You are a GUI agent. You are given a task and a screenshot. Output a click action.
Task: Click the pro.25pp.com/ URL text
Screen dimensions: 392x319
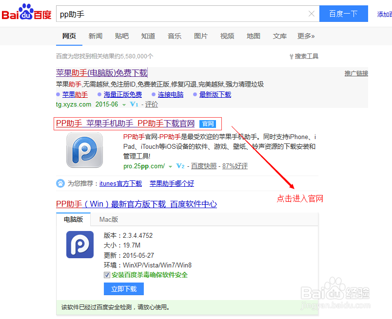pyautogui.click(x=144, y=166)
